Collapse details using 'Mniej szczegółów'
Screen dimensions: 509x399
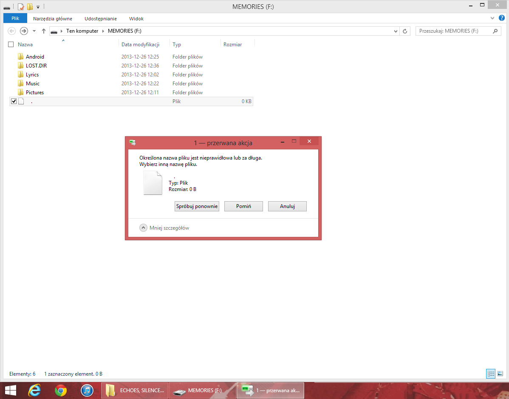click(x=164, y=228)
